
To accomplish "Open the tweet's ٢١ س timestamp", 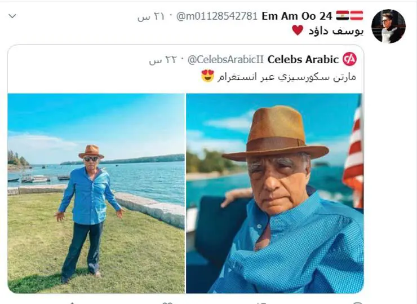I will point(151,16).
